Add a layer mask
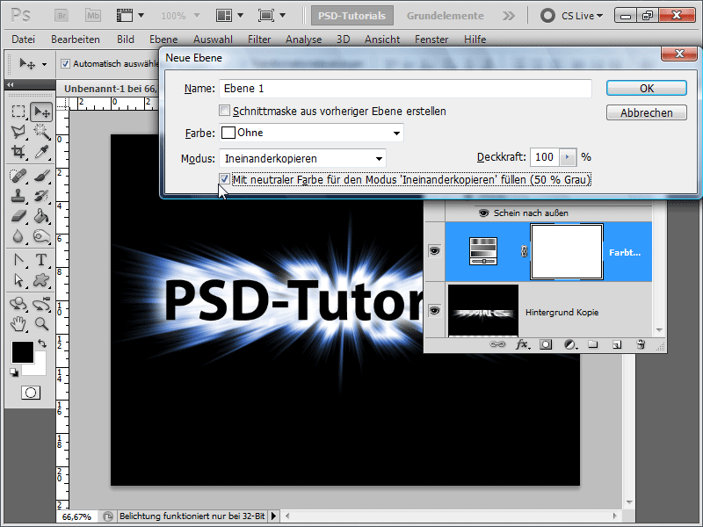Image resolution: width=703 pixels, height=527 pixels. (x=546, y=344)
